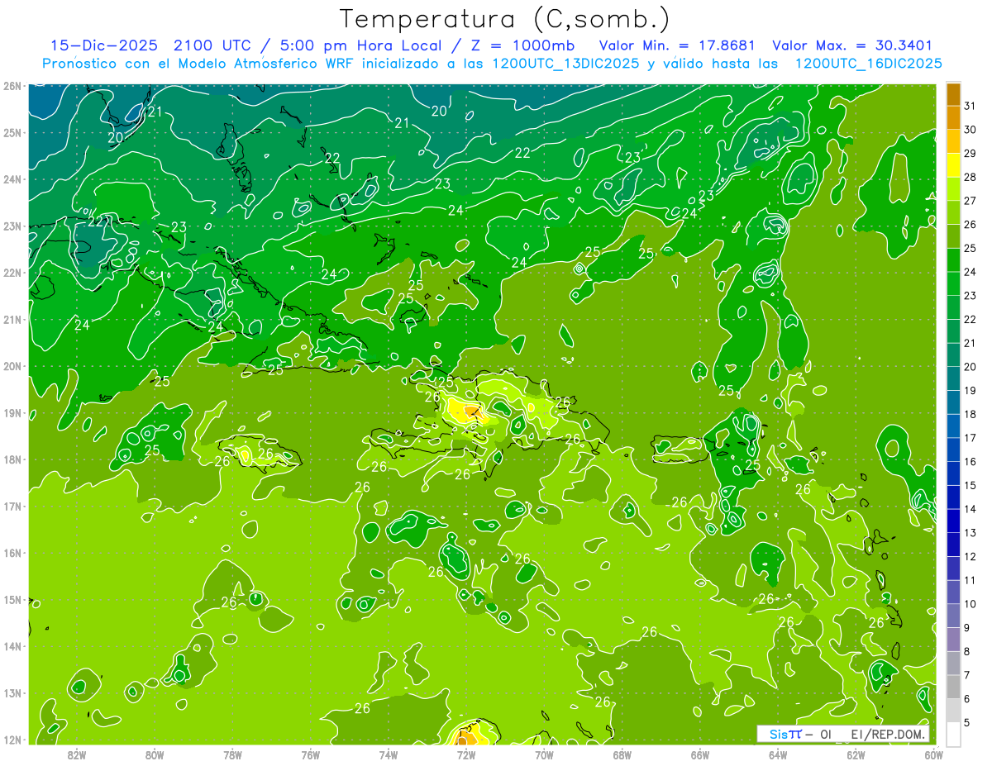
Task: Click the '18N' latitude axis label
Action: pos(12,459)
